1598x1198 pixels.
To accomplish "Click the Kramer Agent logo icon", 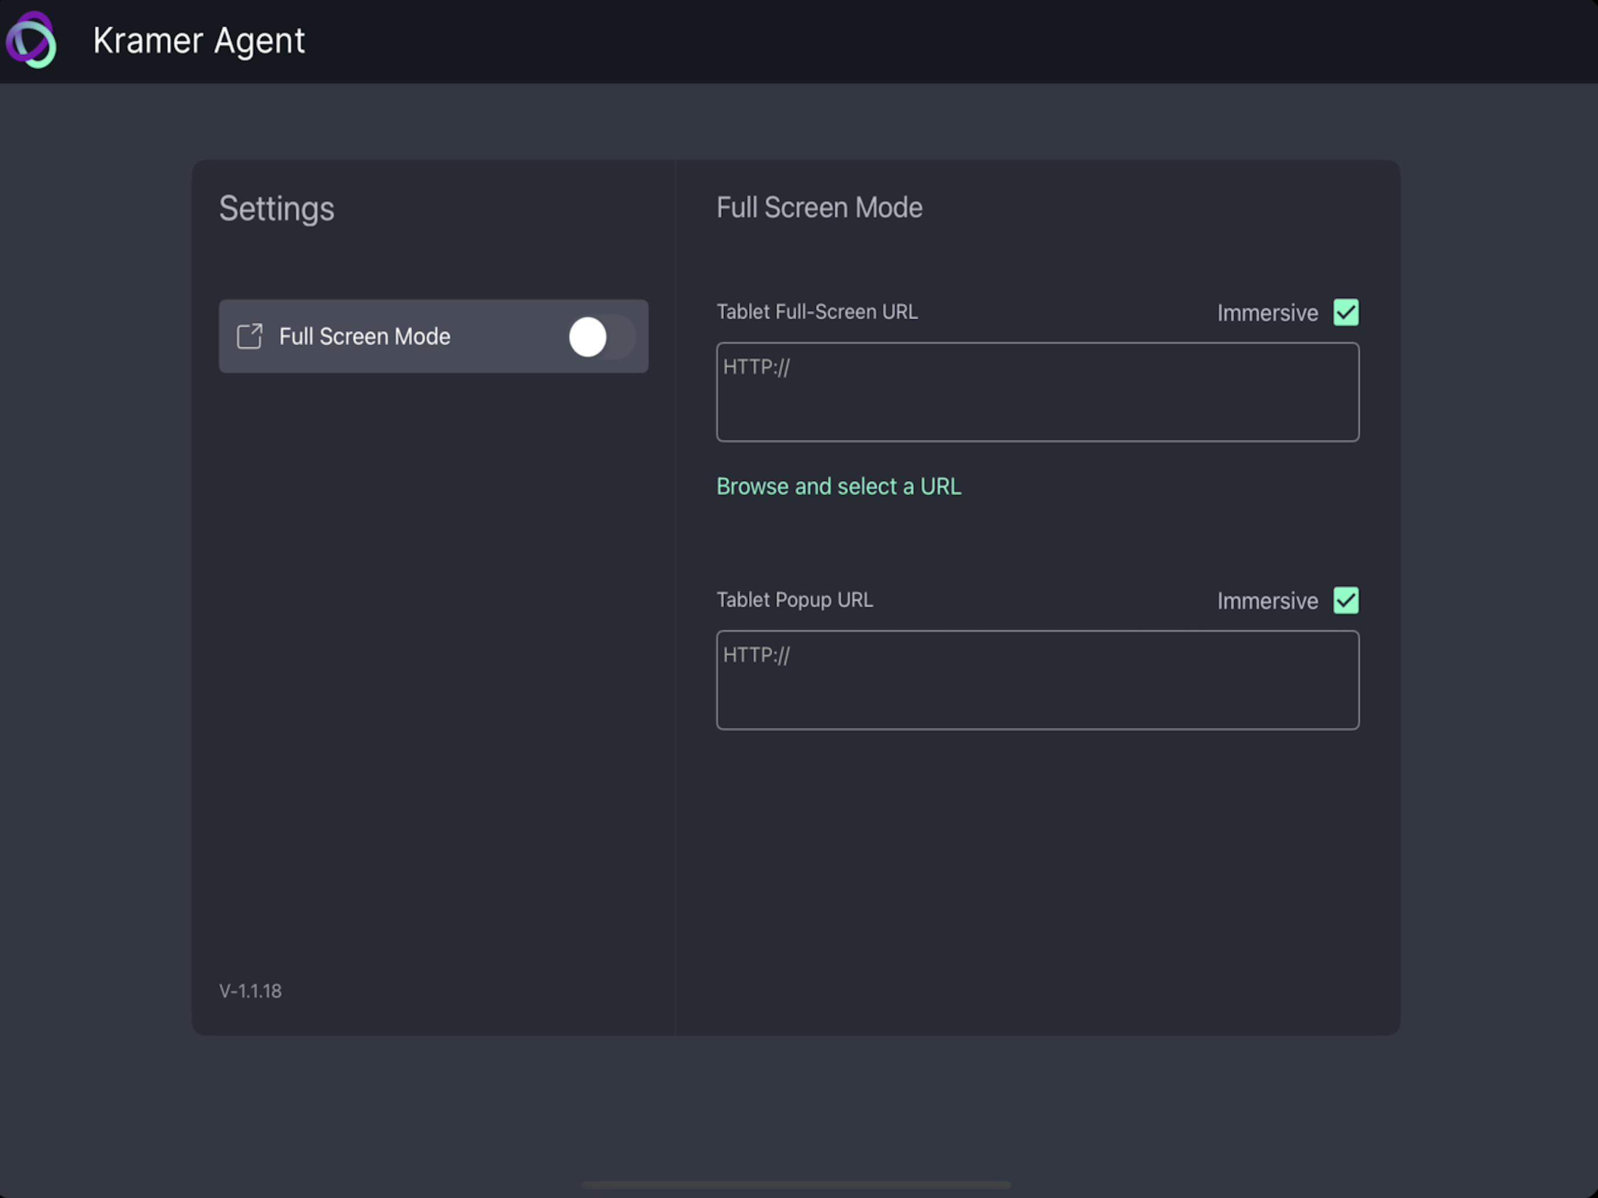I will coord(31,41).
